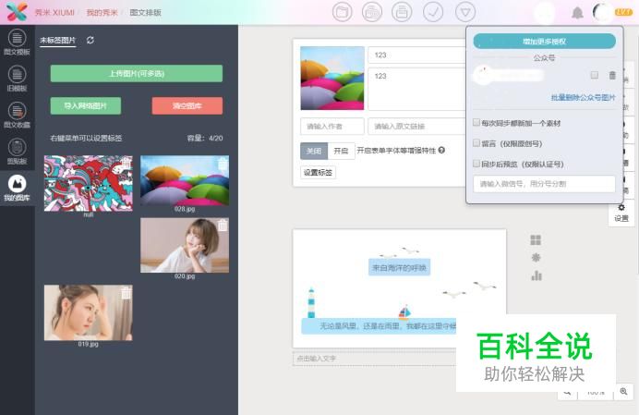Select the colorful illustration thumbnail in library
This screenshot has height=415, width=639.
89,183
